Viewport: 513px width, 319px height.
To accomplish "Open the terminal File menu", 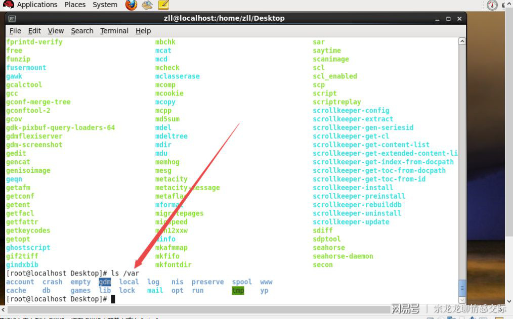I will click(15, 31).
